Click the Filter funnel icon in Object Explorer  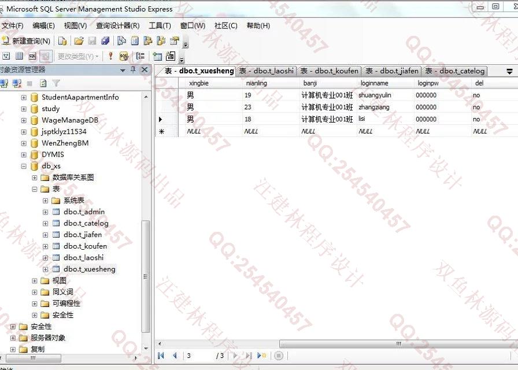pyautogui.click(x=56, y=83)
